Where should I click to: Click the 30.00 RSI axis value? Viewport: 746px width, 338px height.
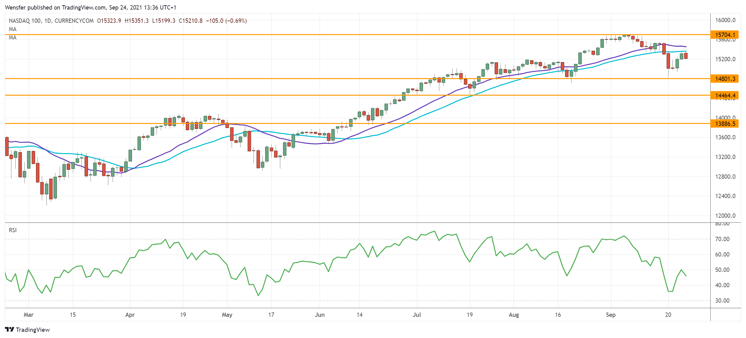(722, 300)
